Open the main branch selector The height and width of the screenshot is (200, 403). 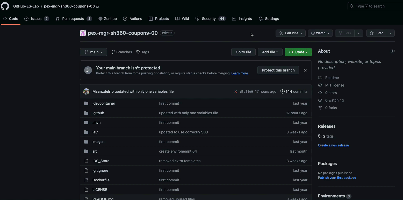click(93, 52)
